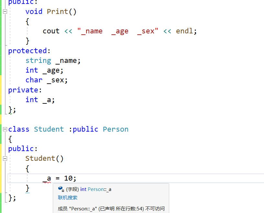
Task: Click the field icon in the tooltip
Action: click(61, 189)
